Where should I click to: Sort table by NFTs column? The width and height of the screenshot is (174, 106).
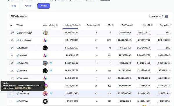[105, 25]
